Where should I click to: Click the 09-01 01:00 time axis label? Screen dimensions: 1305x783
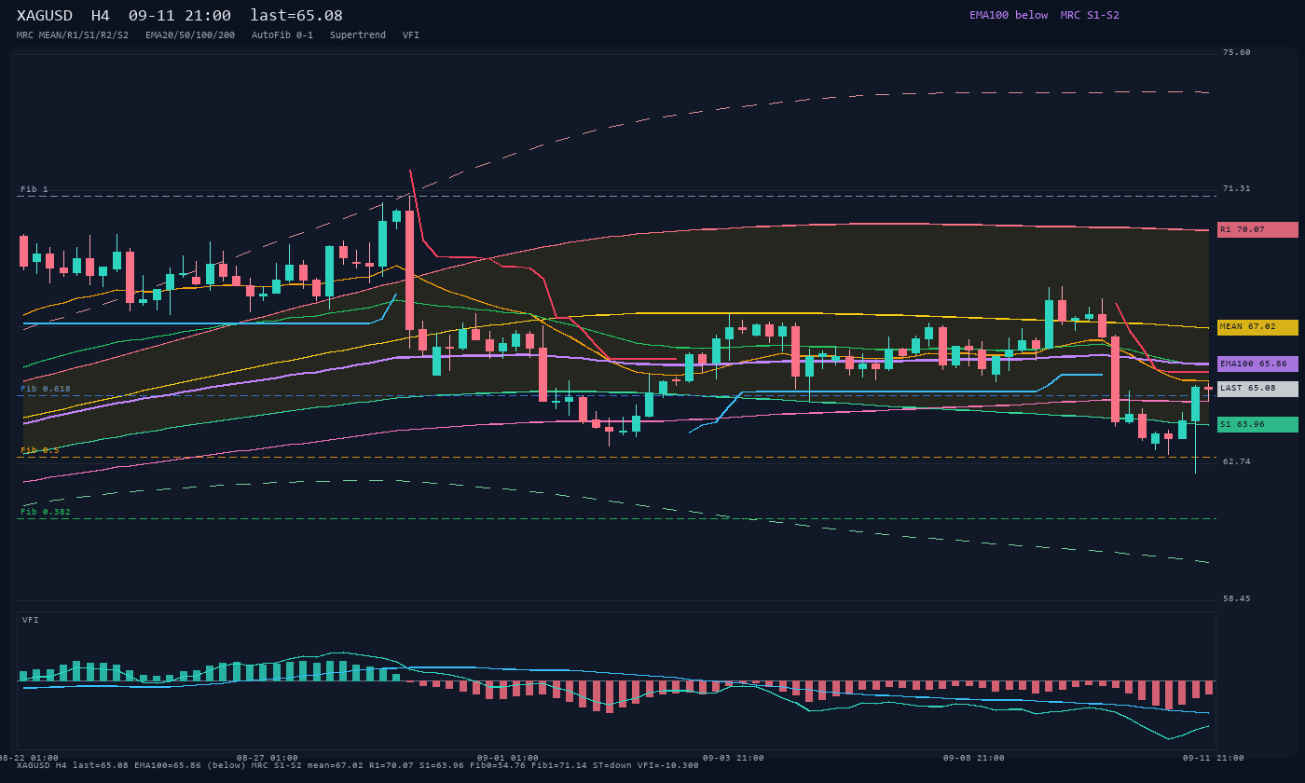click(508, 758)
